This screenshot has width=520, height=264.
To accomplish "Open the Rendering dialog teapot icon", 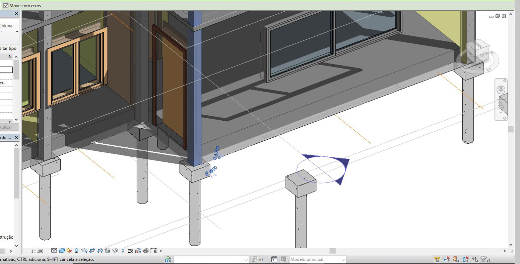I will 84,251.
